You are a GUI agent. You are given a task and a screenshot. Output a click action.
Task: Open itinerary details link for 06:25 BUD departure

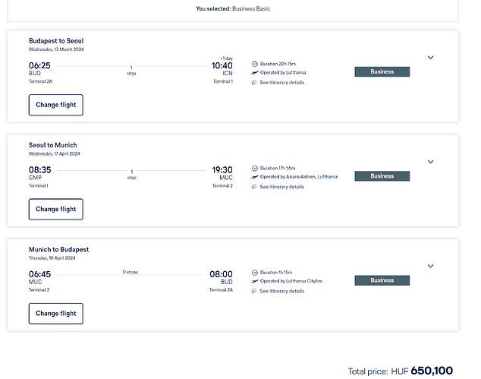click(281, 82)
